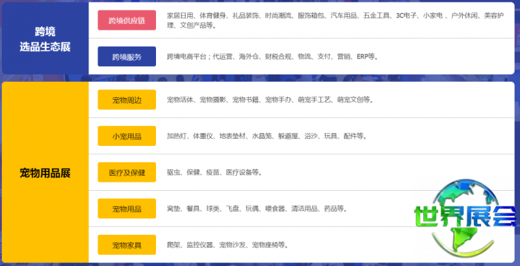520x266 pixels.
Task: Select the 宠物用品展 yellow section header
Action: tap(44, 173)
